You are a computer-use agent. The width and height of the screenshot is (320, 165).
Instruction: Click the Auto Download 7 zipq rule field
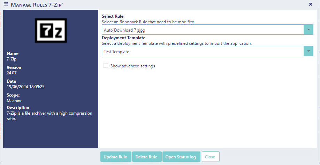pos(203,30)
